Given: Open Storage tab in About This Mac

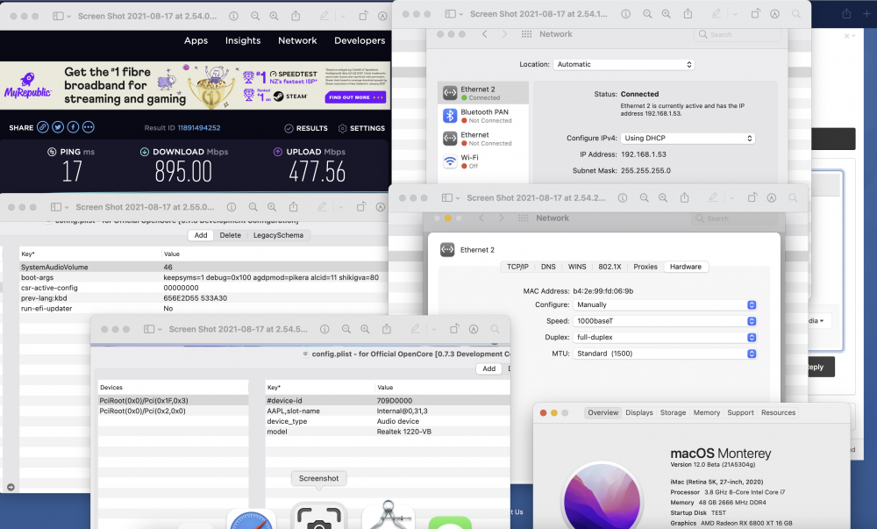Looking at the screenshot, I should coord(673,412).
